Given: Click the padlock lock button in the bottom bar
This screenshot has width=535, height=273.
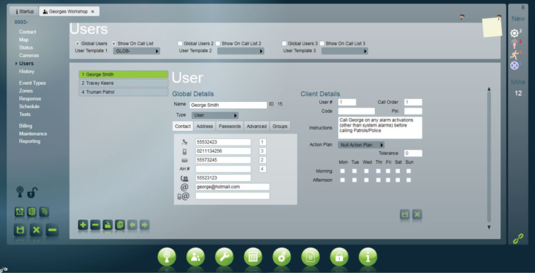Looking at the screenshot, I should pyautogui.click(x=339, y=257).
